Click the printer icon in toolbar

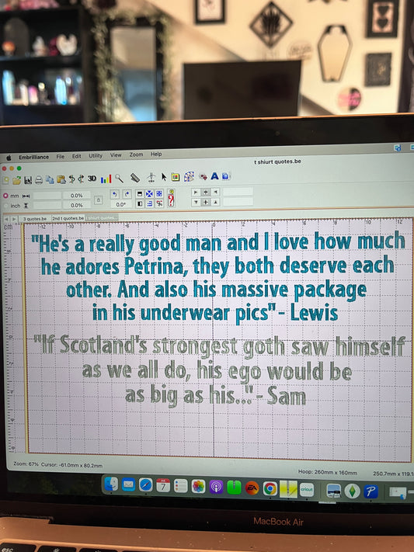39,180
